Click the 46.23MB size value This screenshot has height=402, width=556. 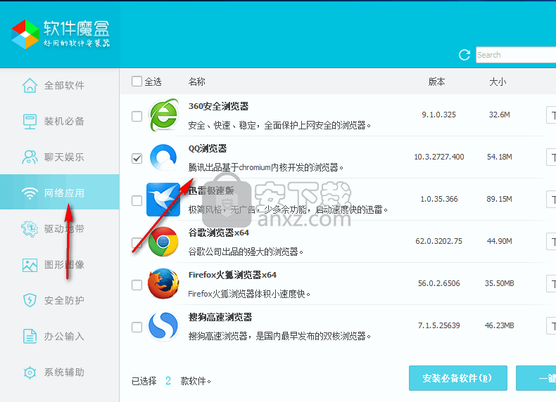(x=499, y=325)
